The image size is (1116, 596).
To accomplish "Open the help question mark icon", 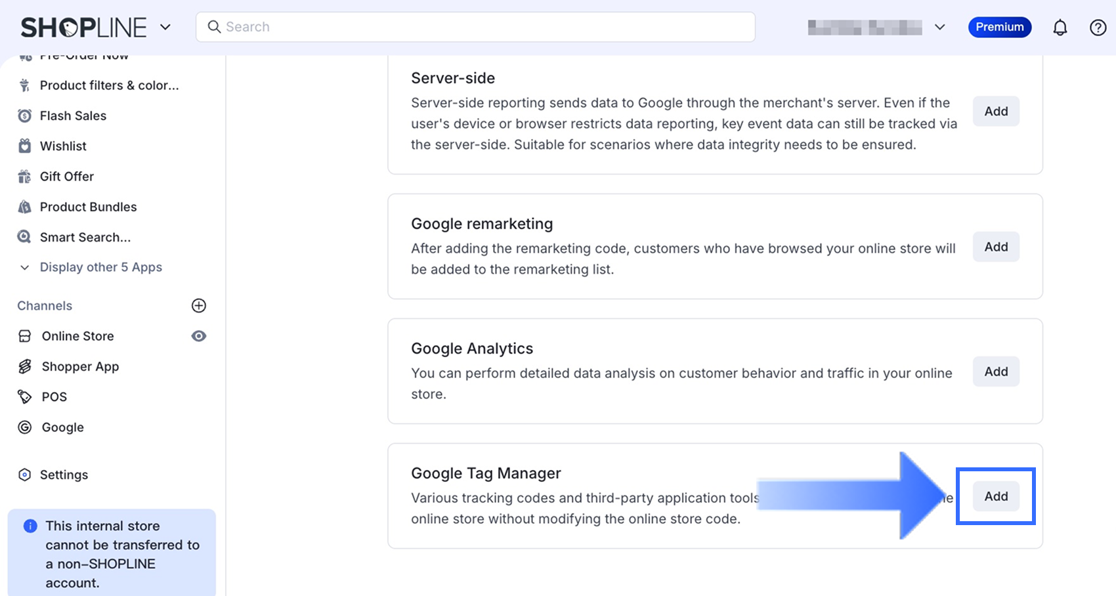I will (1098, 28).
